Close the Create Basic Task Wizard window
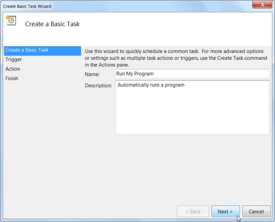The image size is (275, 222). (x=262, y=6)
